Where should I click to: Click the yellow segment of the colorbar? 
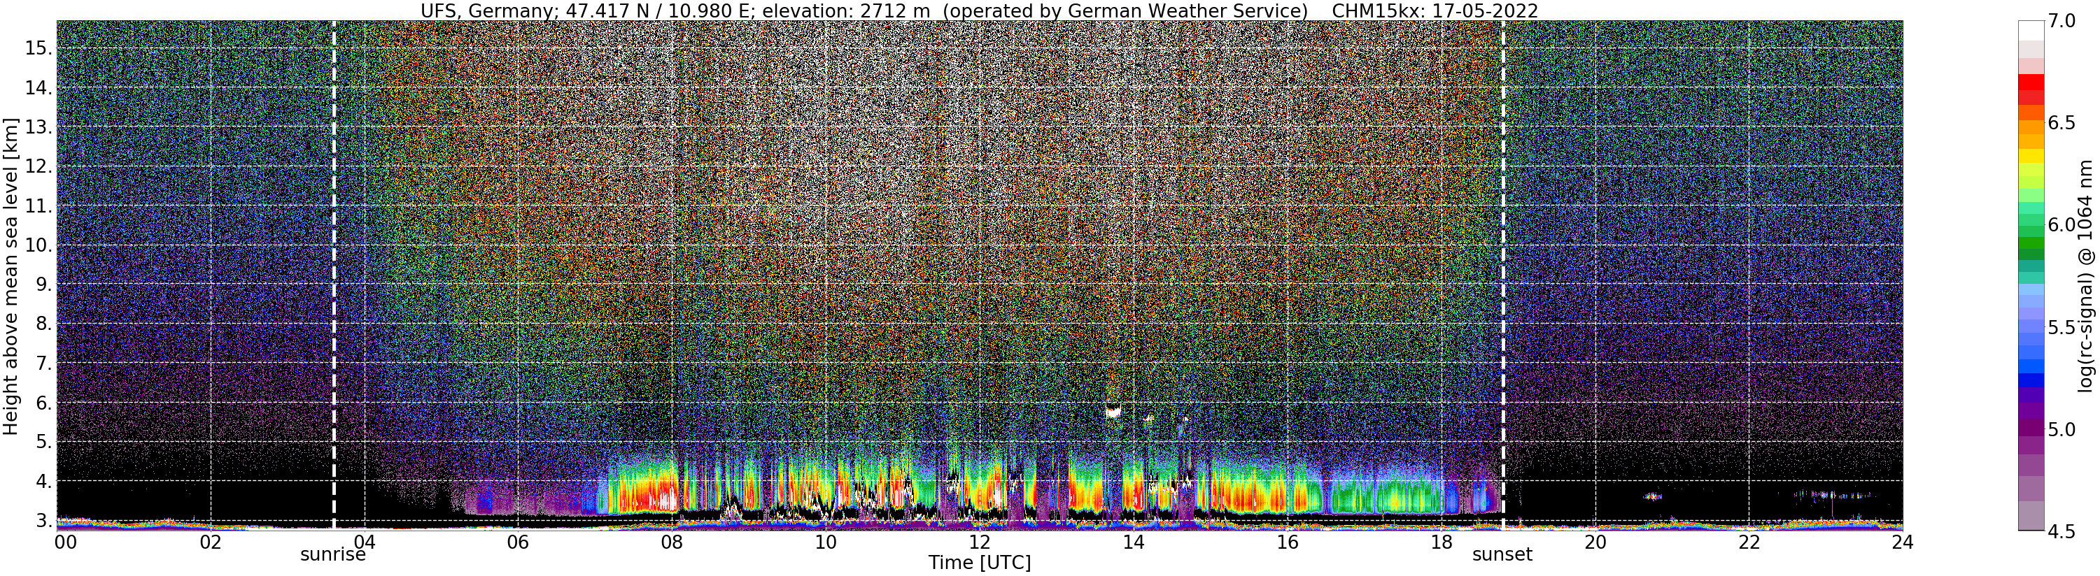coord(2031,156)
